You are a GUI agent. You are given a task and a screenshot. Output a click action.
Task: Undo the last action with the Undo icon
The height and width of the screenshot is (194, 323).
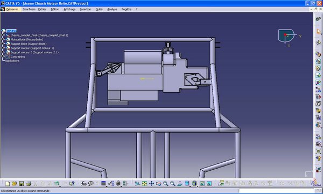pos(57,183)
